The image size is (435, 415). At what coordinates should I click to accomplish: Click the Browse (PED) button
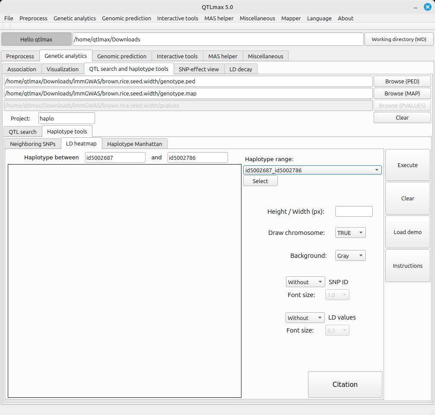tap(402, 81)
